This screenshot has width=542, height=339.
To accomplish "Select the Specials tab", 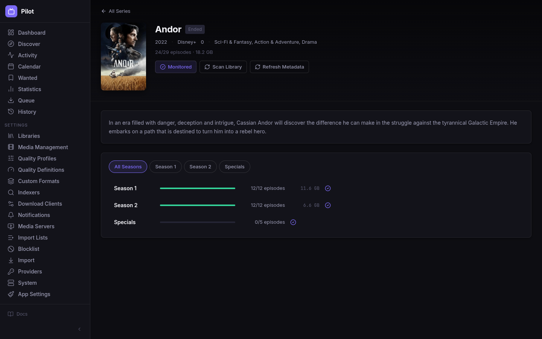I will pyautogui.click(x=234, y=167).
